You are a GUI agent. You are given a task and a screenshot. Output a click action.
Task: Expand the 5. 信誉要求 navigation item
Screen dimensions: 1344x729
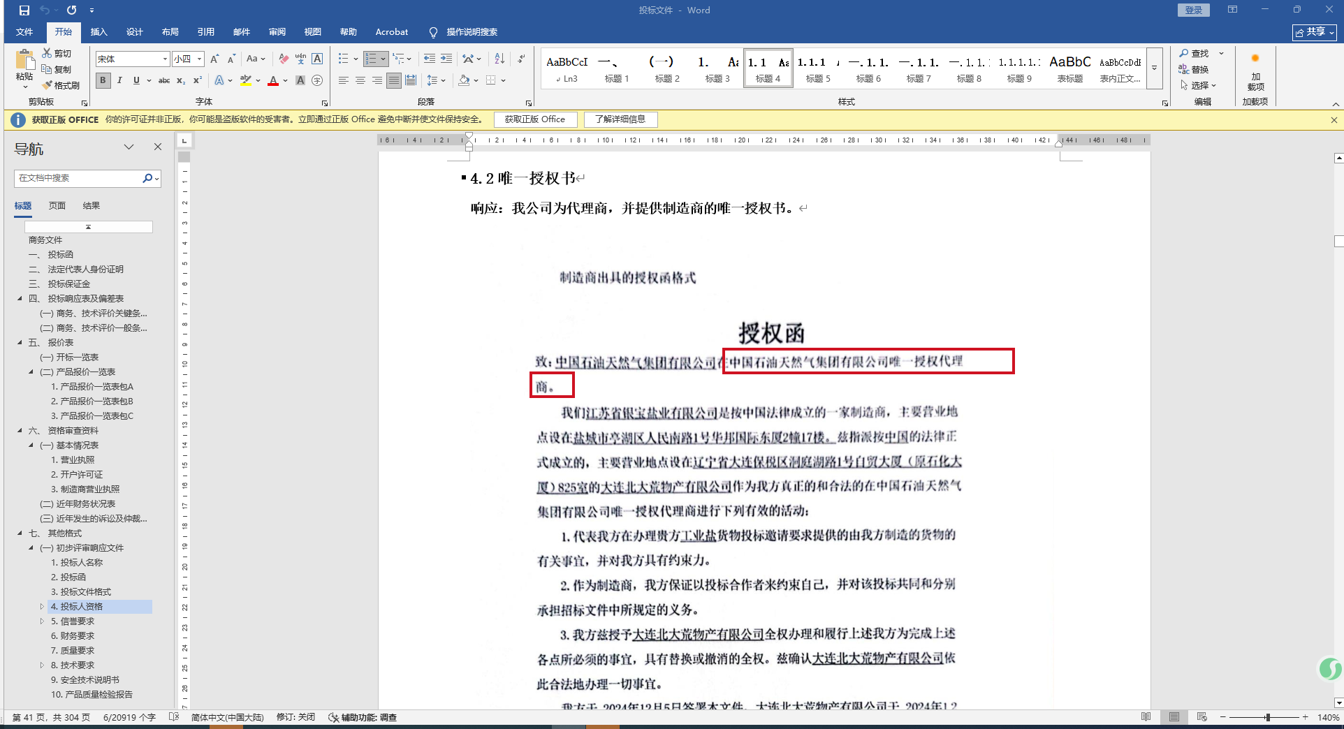tap(42, 621)
